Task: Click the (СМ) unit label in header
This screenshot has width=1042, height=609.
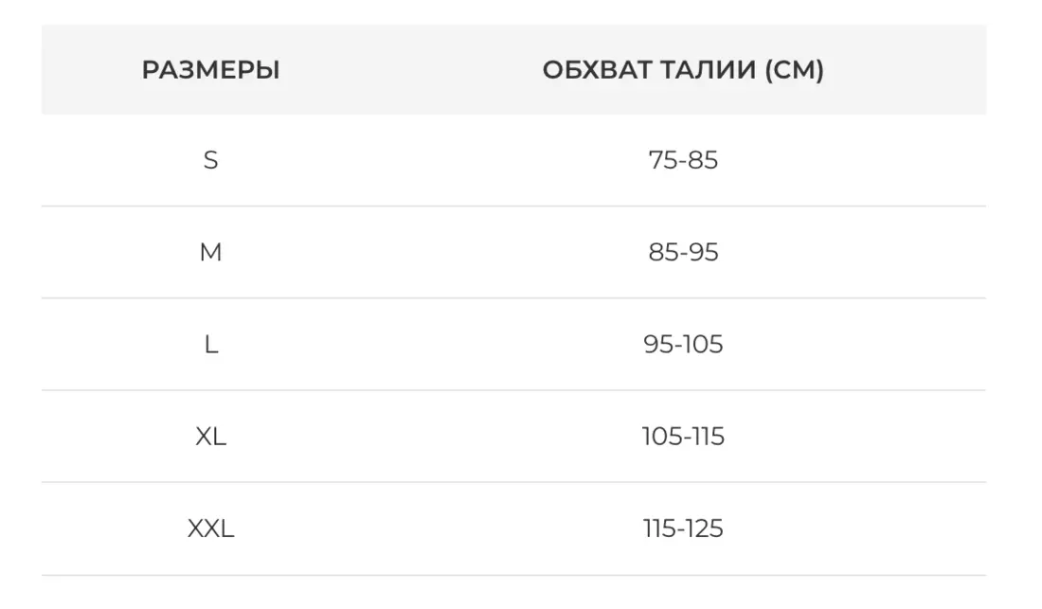Action: tap(793, 70)
